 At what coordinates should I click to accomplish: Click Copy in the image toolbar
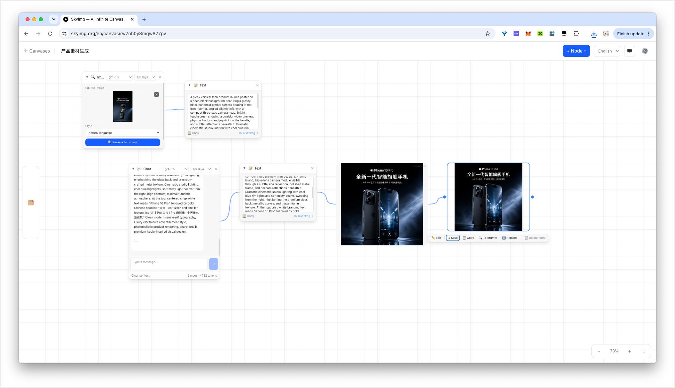[468, 238]
